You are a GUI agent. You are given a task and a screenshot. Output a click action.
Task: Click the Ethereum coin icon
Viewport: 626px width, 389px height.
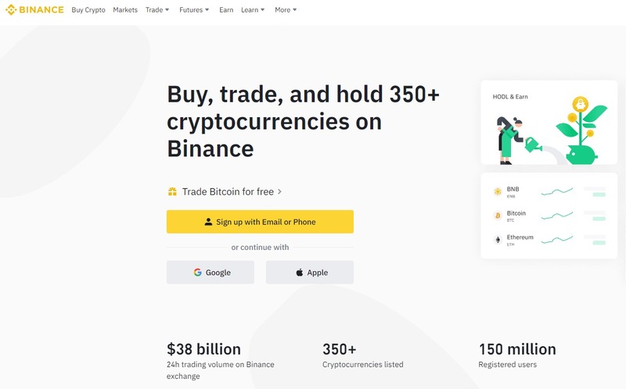(498, 240)
